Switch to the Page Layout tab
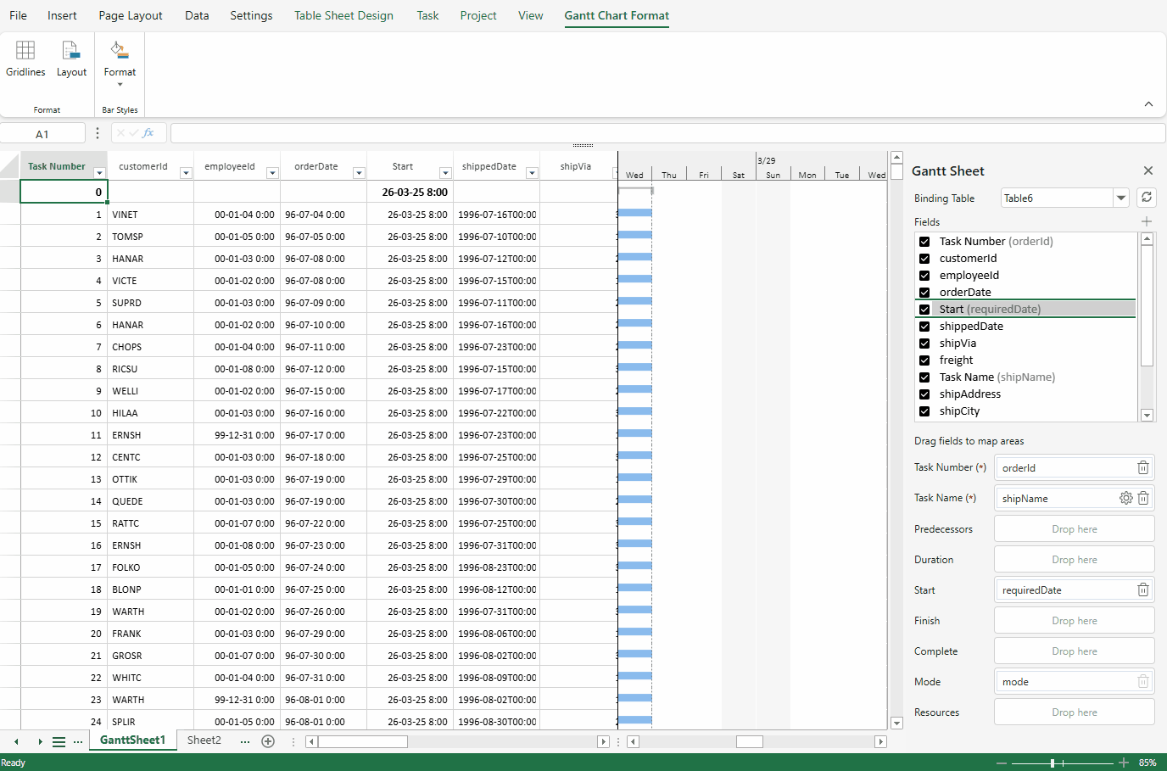 coord(131,15)
